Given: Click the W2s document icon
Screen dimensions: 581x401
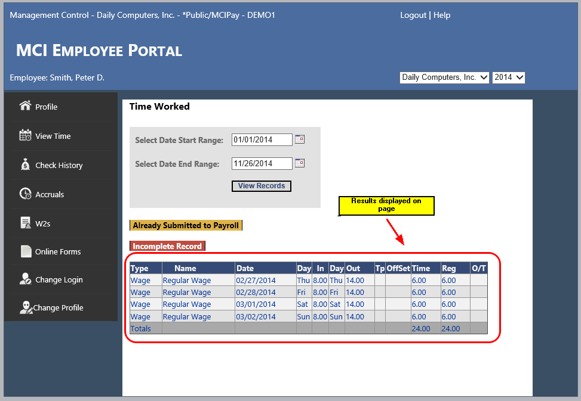Looking at the screenshot, I should coord(25,223).
